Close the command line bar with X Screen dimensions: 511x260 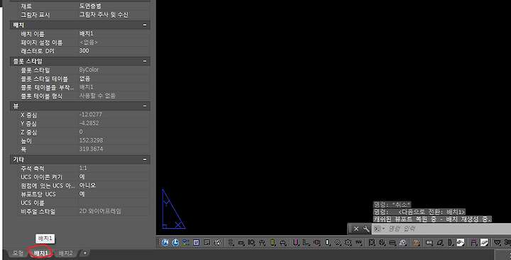coord(356,229)
